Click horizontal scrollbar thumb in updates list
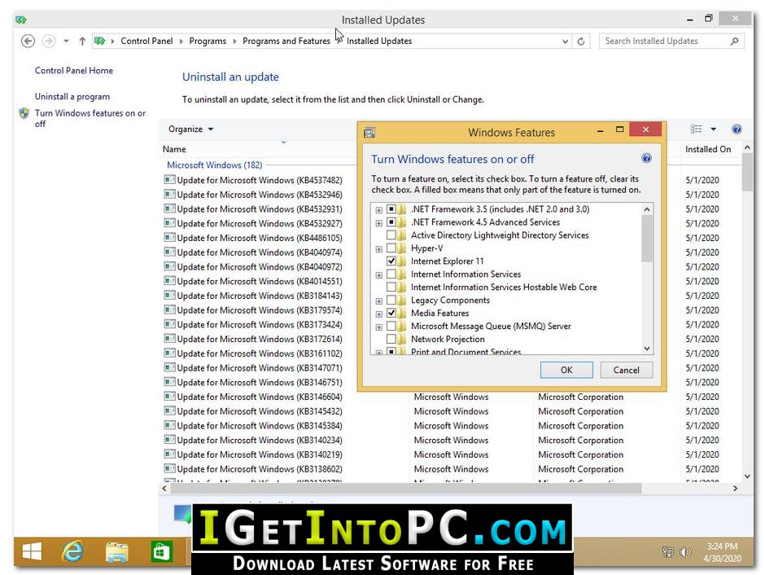This screenshot has width=765, height=575. [x=406, y=488]
